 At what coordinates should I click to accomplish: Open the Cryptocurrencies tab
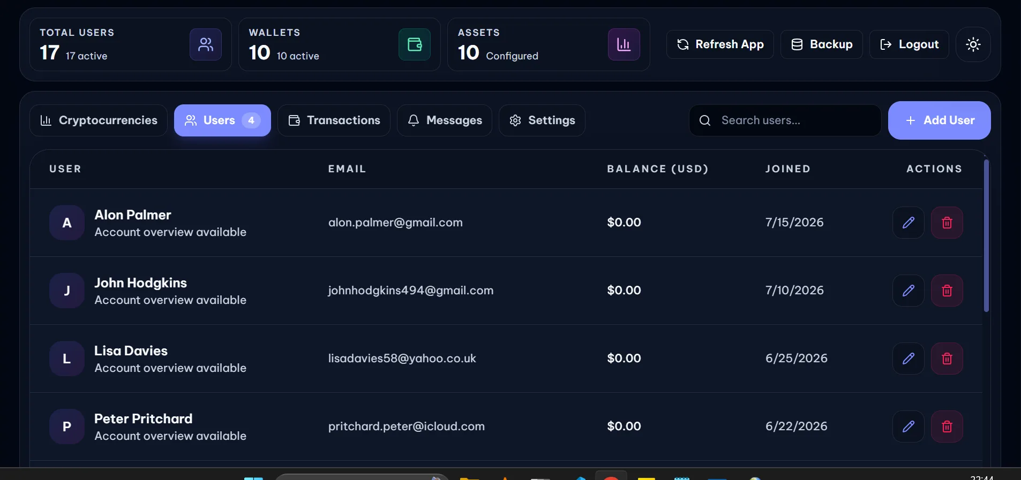click(99, 120)
